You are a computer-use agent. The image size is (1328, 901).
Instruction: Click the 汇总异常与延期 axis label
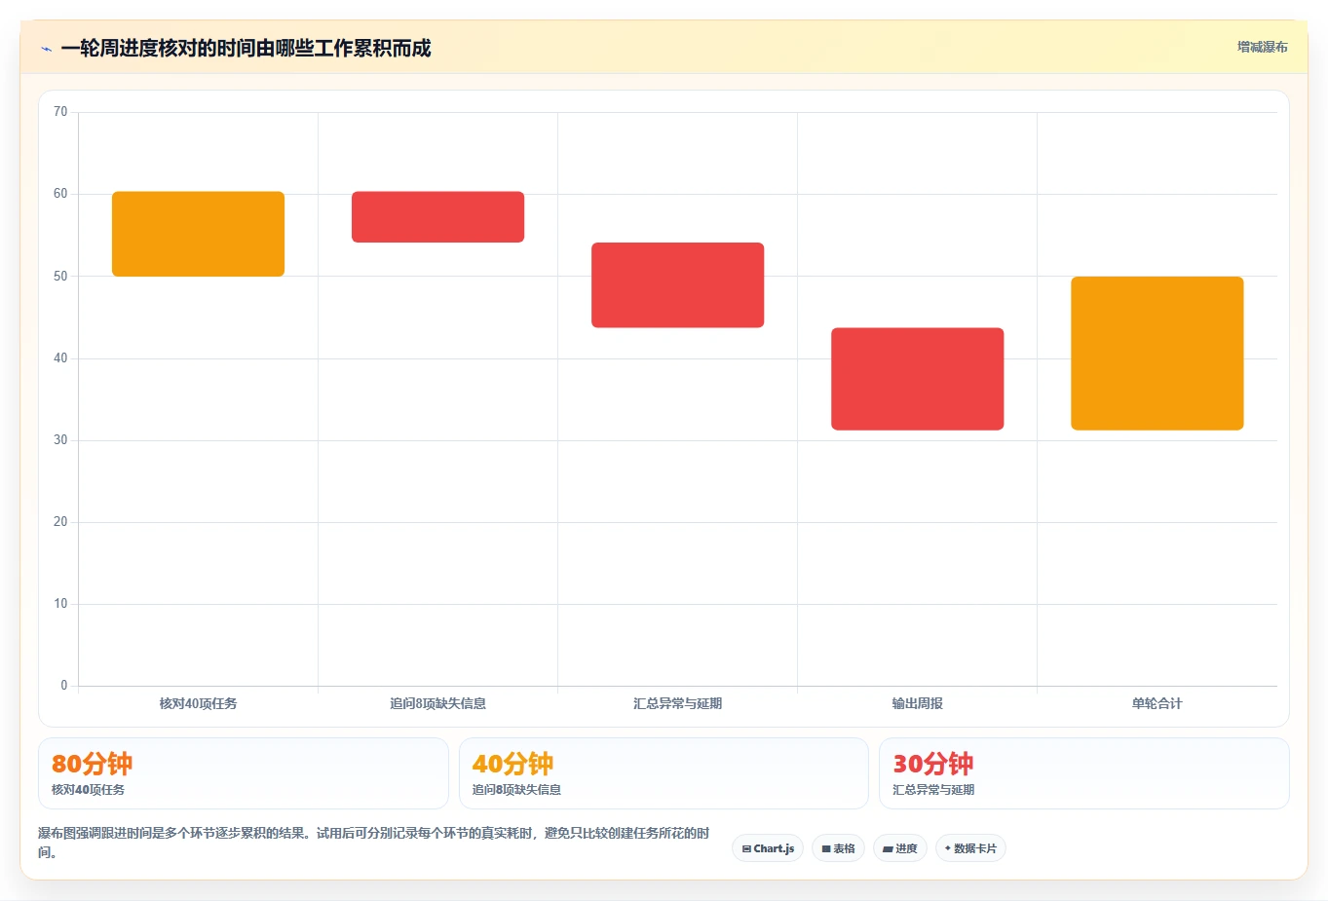[x=677, y=703]
